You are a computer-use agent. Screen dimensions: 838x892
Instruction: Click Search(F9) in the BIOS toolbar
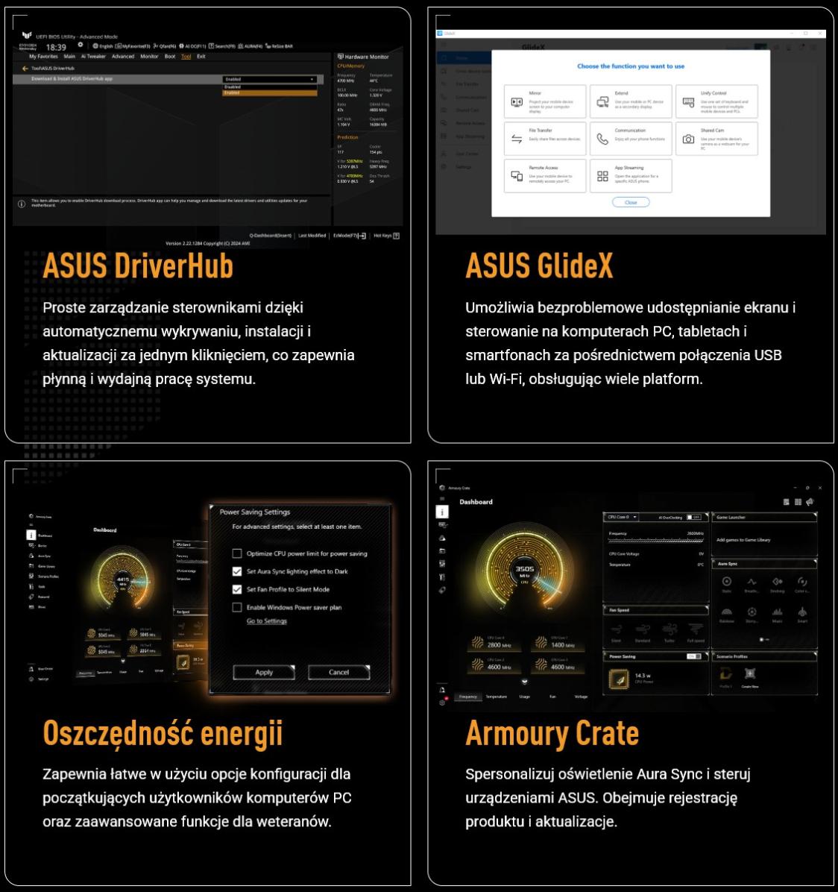[221, 46]
